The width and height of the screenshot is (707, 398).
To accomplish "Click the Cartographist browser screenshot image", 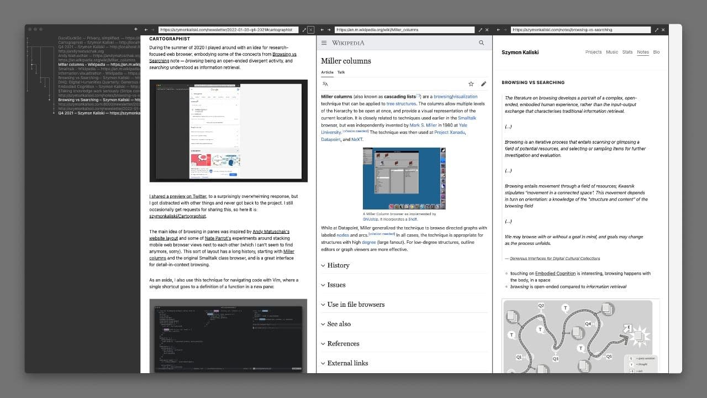I will point(228,130).
